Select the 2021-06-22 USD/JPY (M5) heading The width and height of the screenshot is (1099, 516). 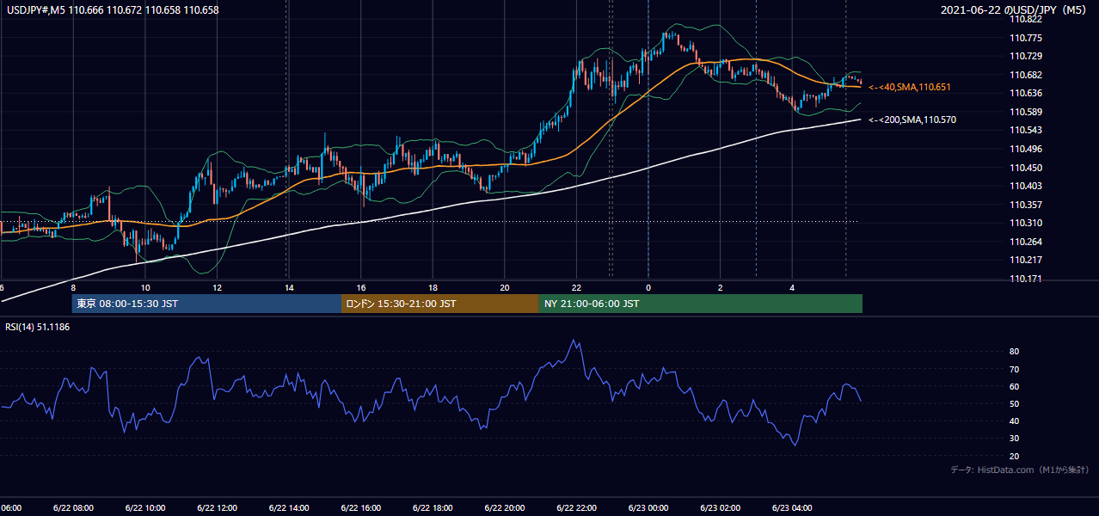tap(1014, 9)
